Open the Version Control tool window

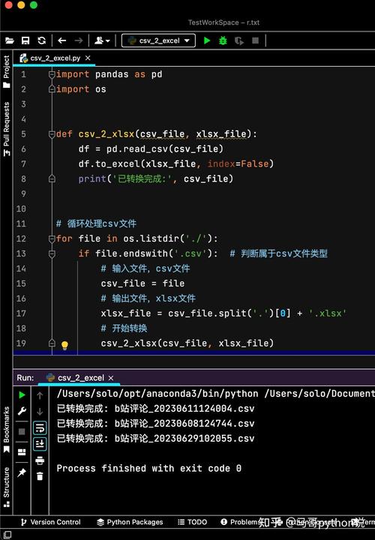pyautogui.click(x=50, y=522)
